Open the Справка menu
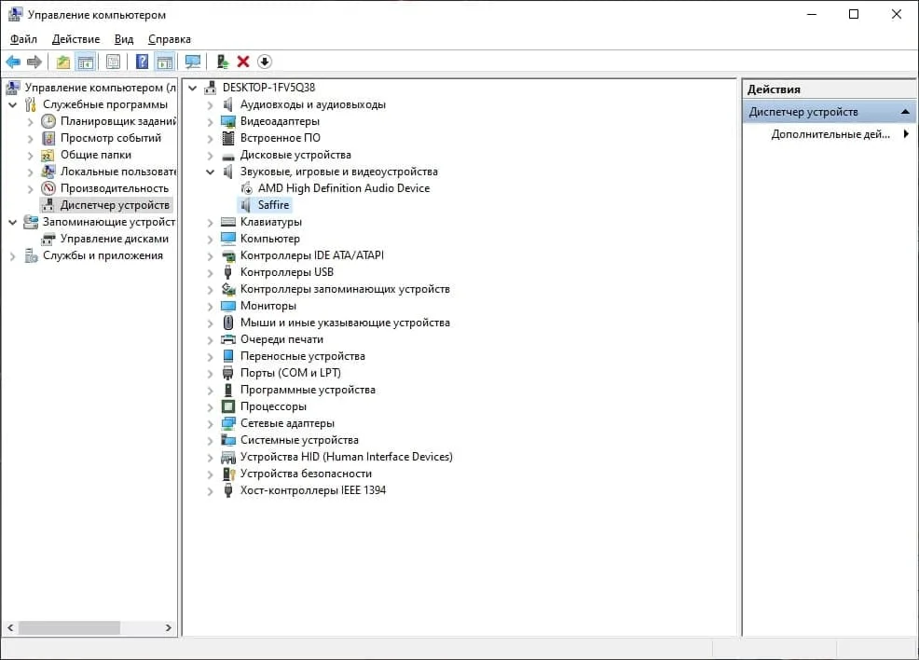919x660 pixels. [170, 39]
